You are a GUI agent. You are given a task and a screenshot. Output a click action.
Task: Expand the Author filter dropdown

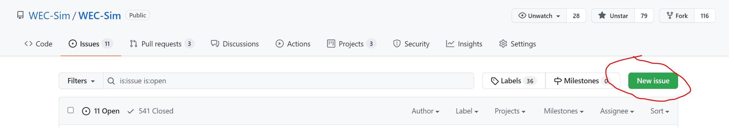click(425, 111)
